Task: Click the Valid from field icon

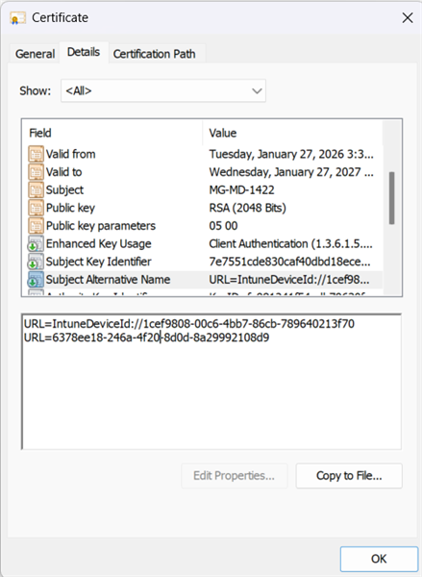Action: coord(37,154)
